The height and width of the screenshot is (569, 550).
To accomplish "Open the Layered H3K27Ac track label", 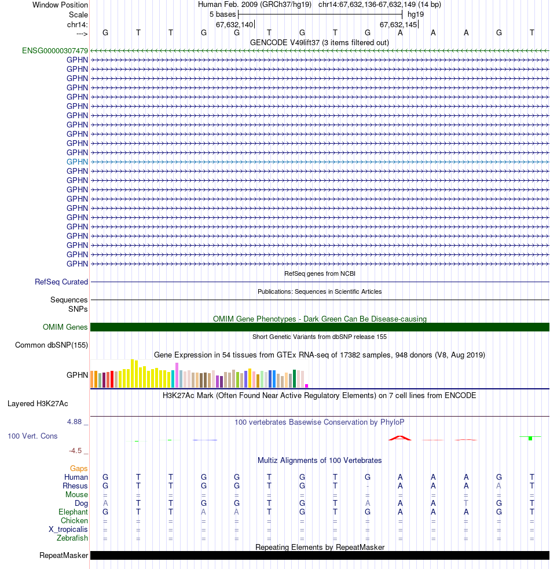I will [x=38, y=403].
